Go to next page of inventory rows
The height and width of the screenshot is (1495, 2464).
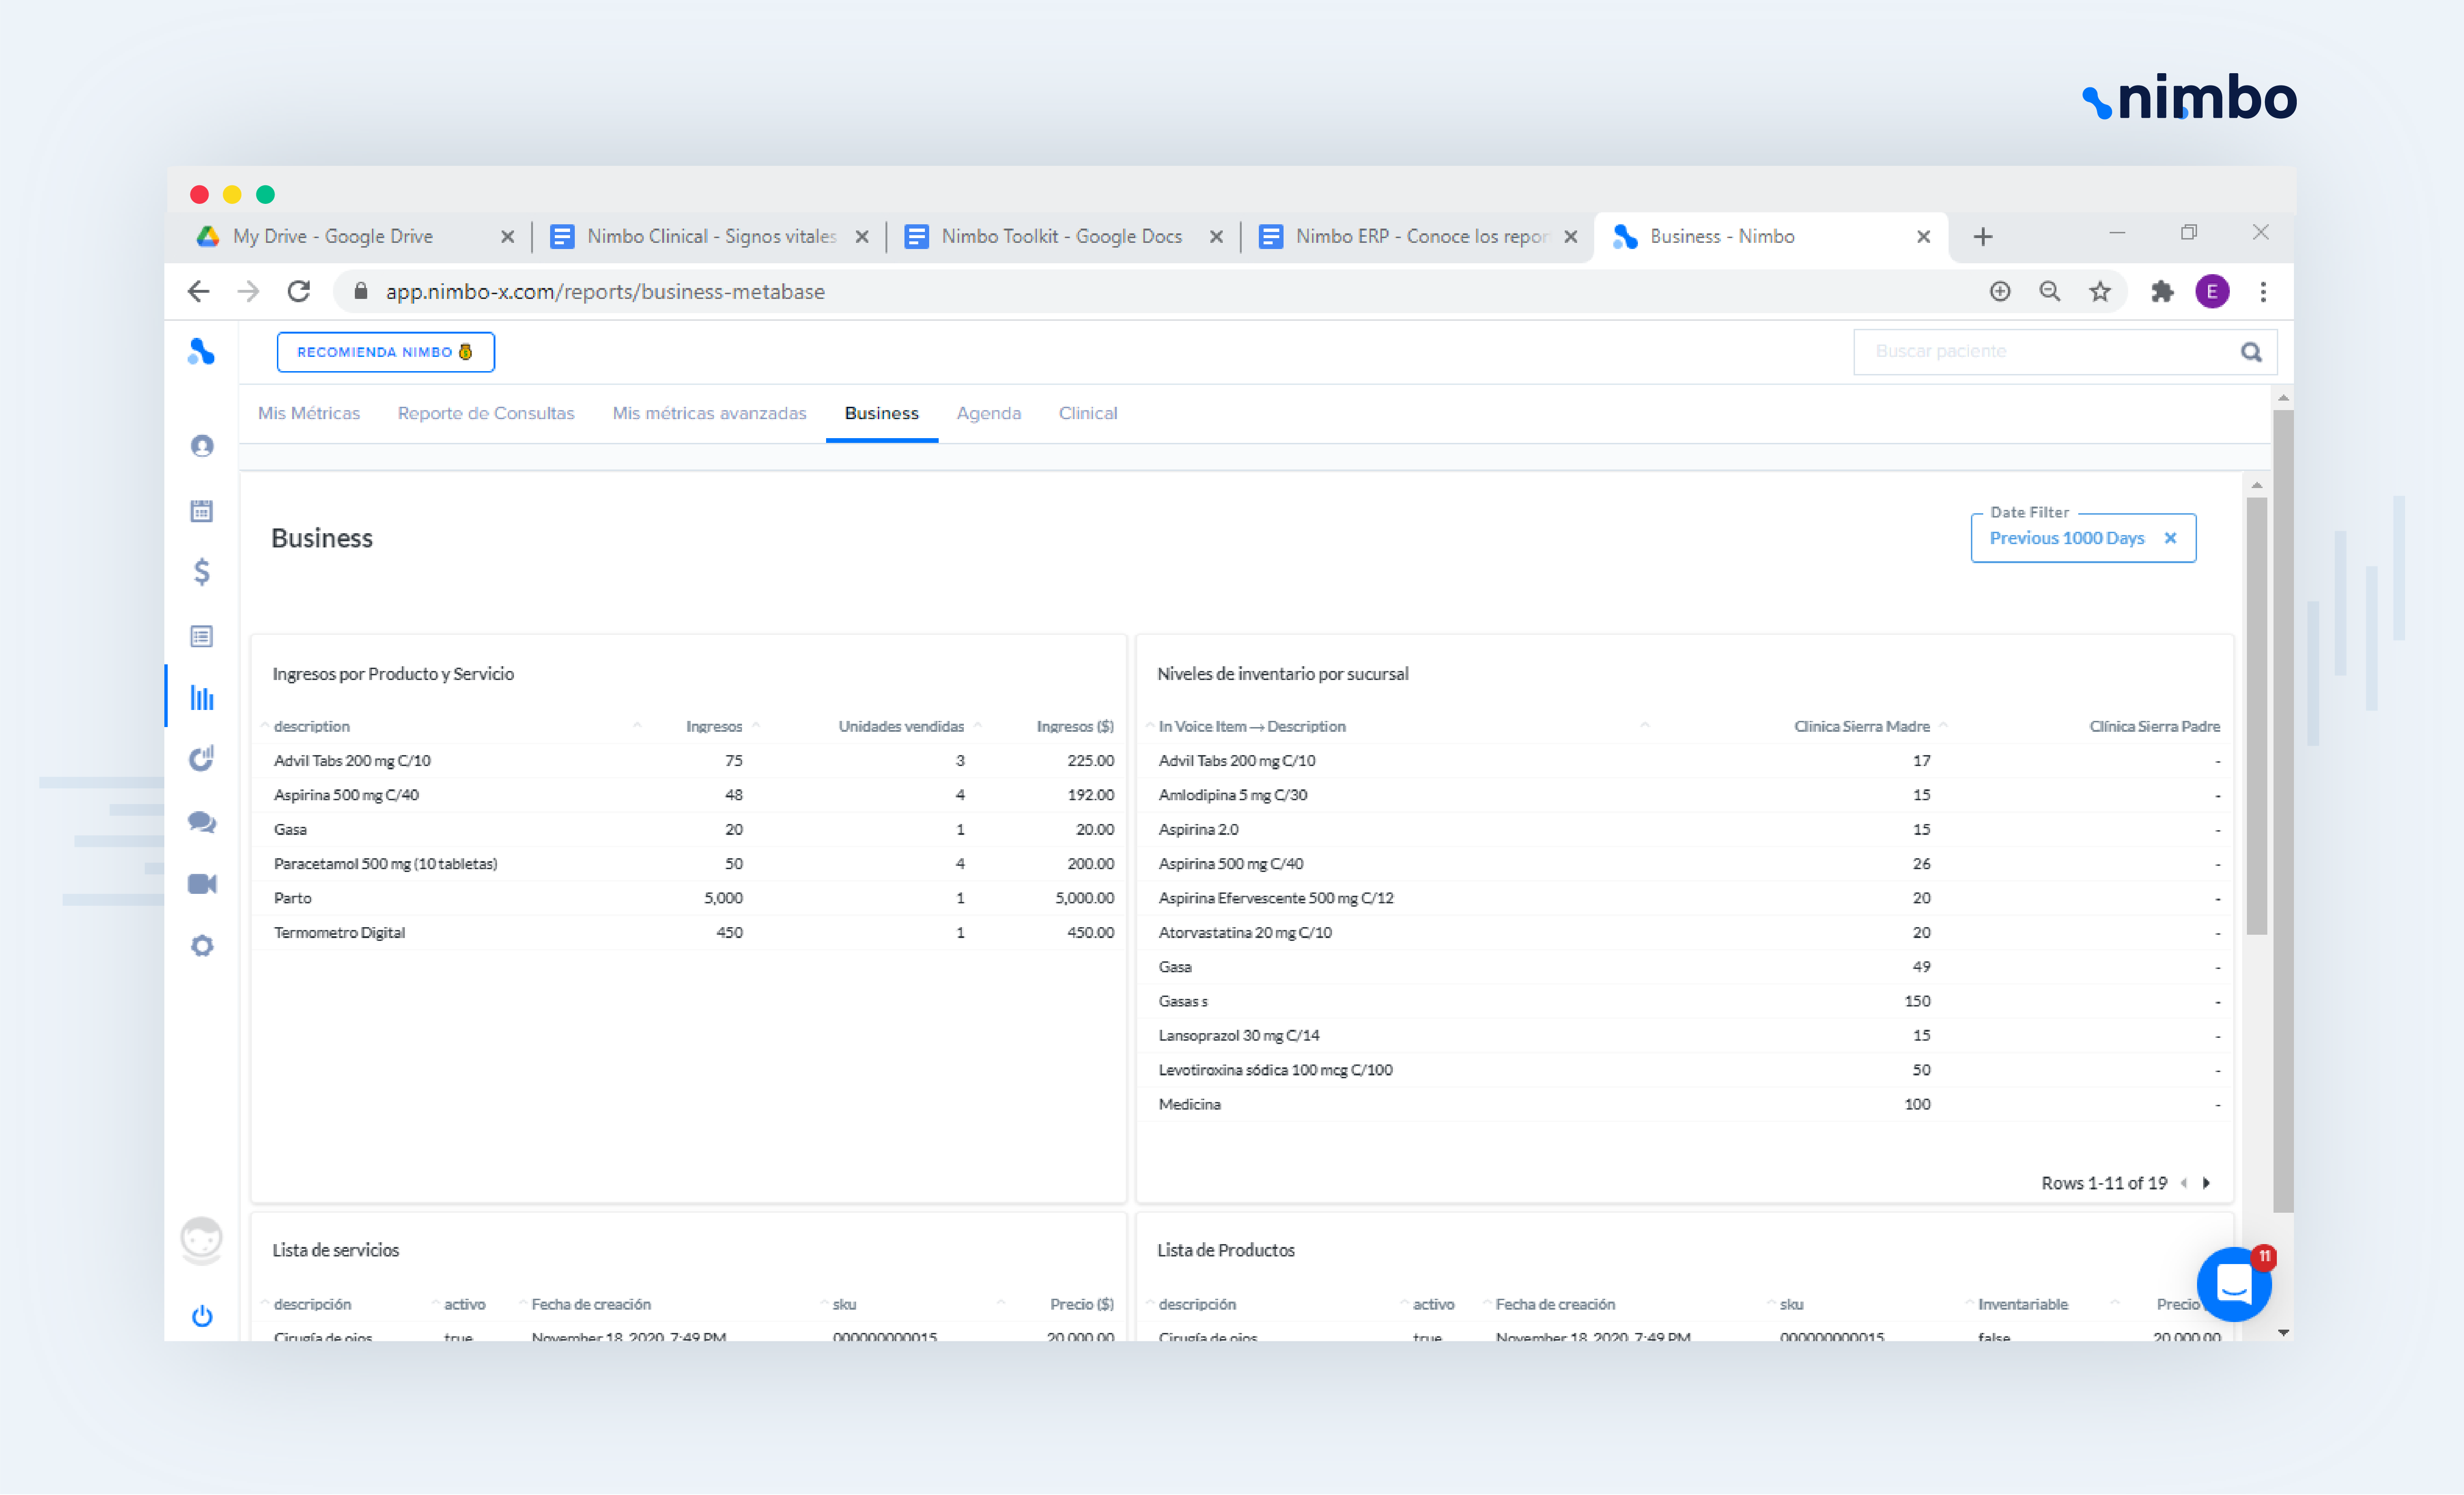[2206, 1183]
